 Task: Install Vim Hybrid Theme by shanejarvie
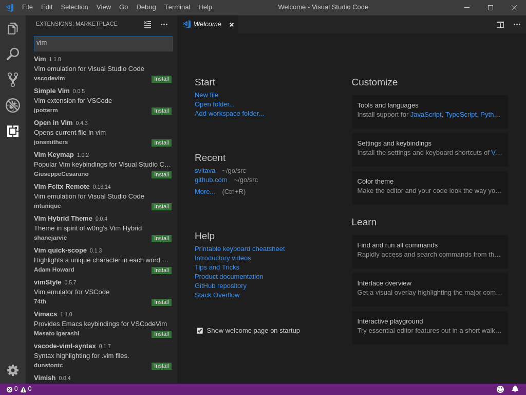coord(161,239)
